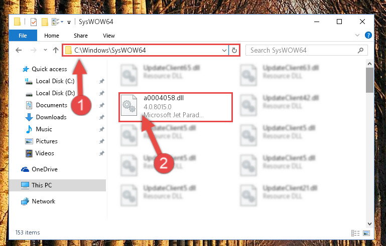Click the New folder icon in title bar
This screenshot has width=386, height=246.
pyautogui.click(x=45, y=22)
